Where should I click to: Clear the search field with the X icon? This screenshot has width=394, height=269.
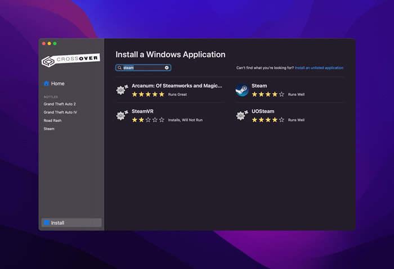point(167,68)
